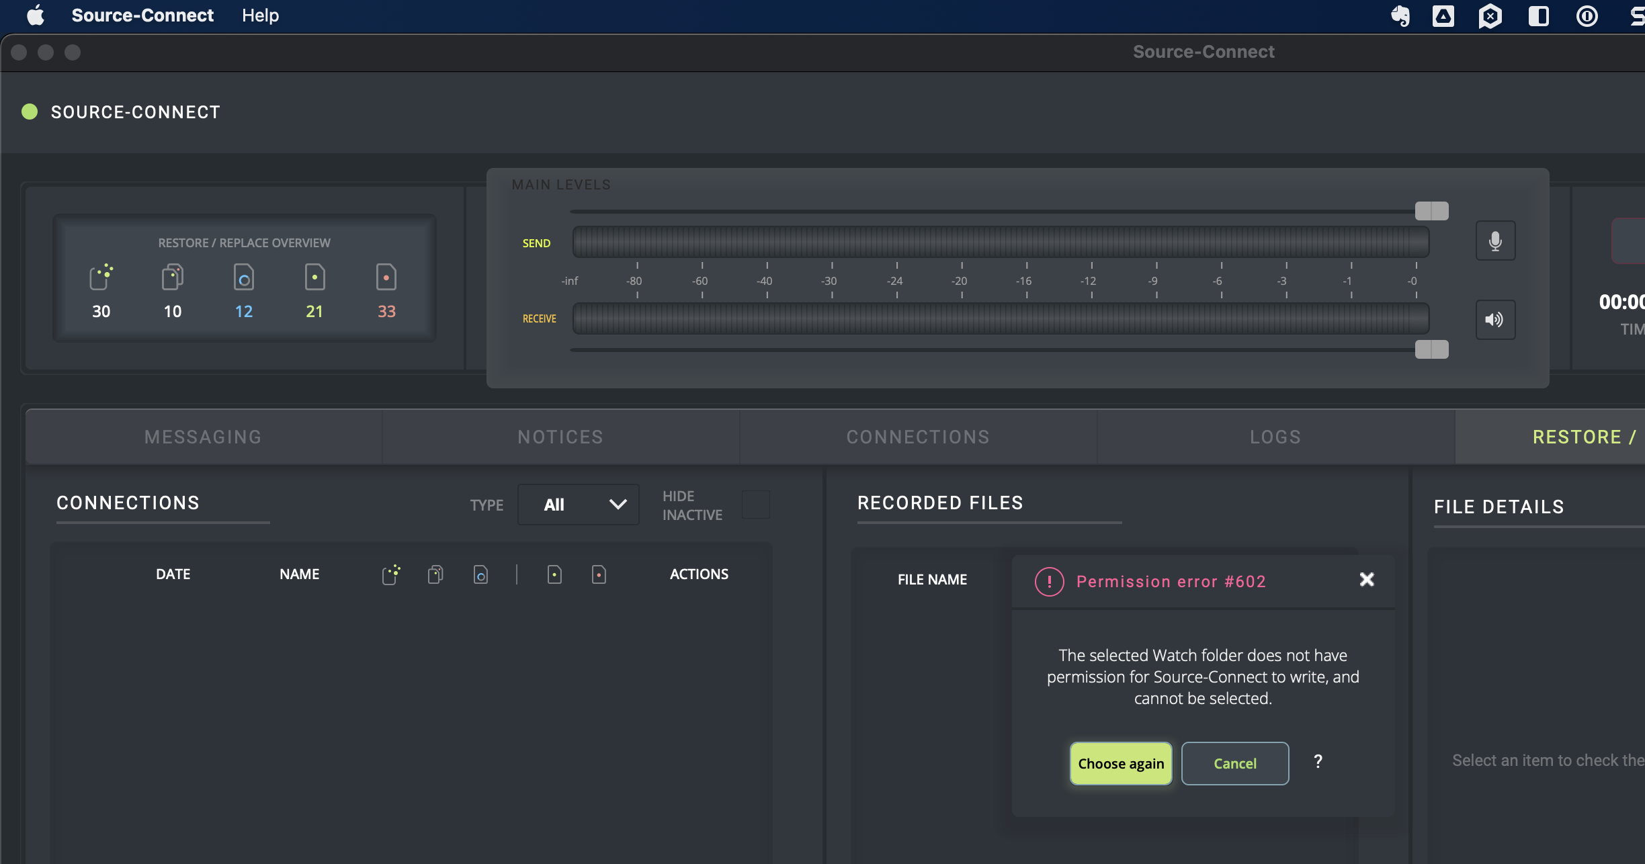Toggle the Hide Inactive checkbox
Screen dimensions: 1645x864
(x=756, y=505)
